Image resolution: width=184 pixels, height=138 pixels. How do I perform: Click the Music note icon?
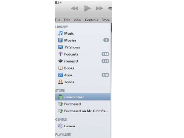click(61, 33)
